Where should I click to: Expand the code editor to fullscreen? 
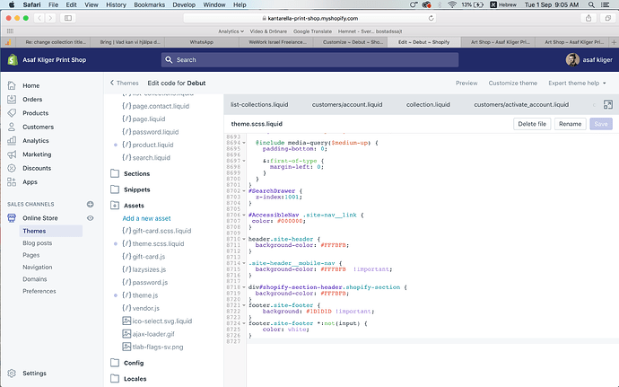(x=607, y=105)
